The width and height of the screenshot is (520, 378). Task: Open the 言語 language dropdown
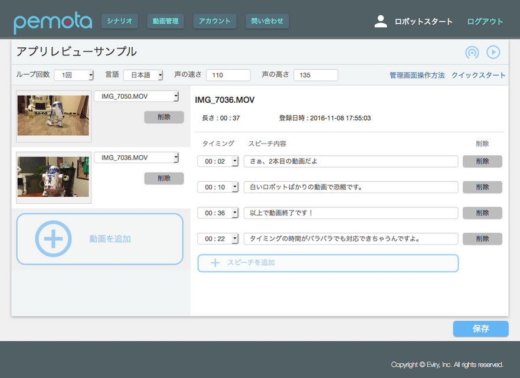(143, 75)
